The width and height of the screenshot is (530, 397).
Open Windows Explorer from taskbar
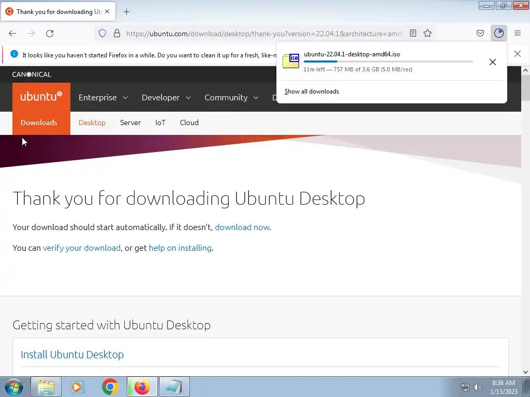click(x=46, y=387)
